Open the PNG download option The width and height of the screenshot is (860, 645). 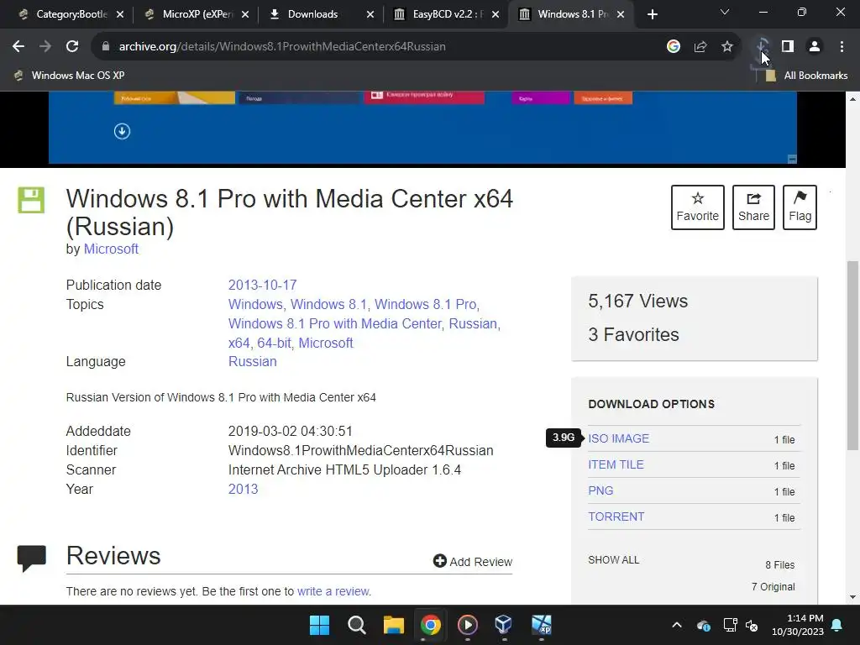(x=600, y=490)
